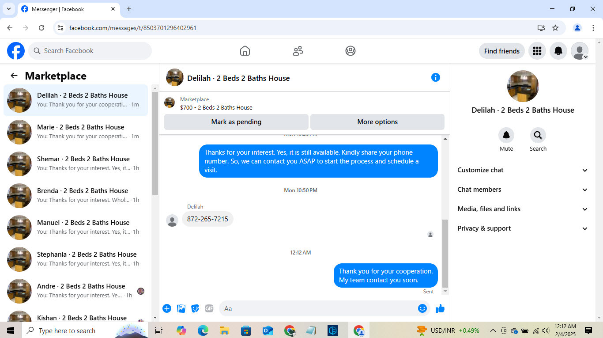Click the chat header listing thumbnail
Viewport: 603px width, 338px height.
(175, 77)
